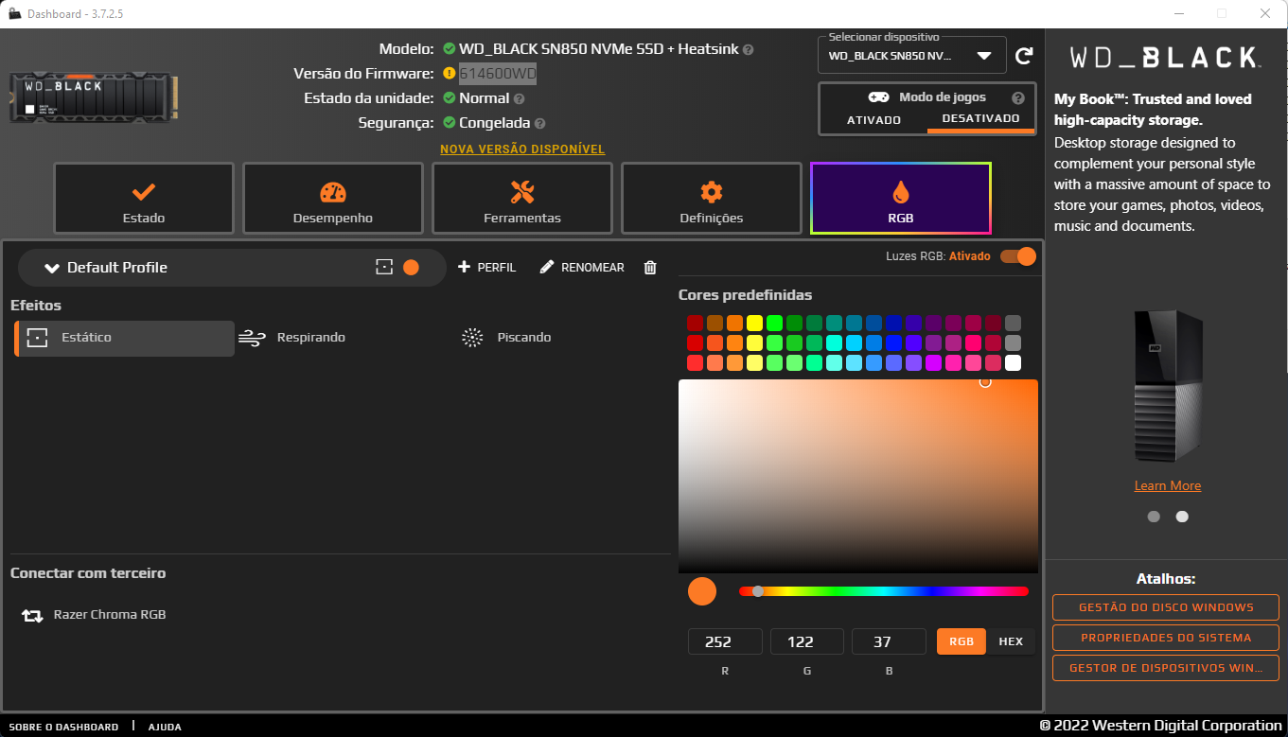Disable the Luzes RGB toggle

pyautogui.click(x=1017, y=255)
